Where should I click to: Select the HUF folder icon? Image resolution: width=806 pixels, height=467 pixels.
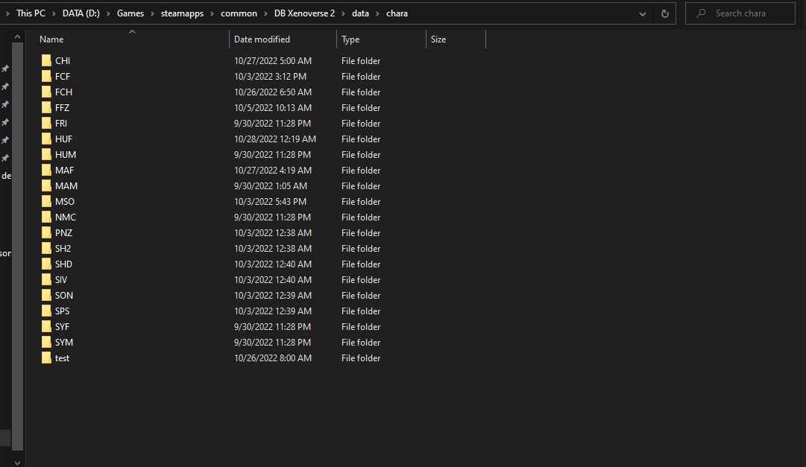(46, 139)
